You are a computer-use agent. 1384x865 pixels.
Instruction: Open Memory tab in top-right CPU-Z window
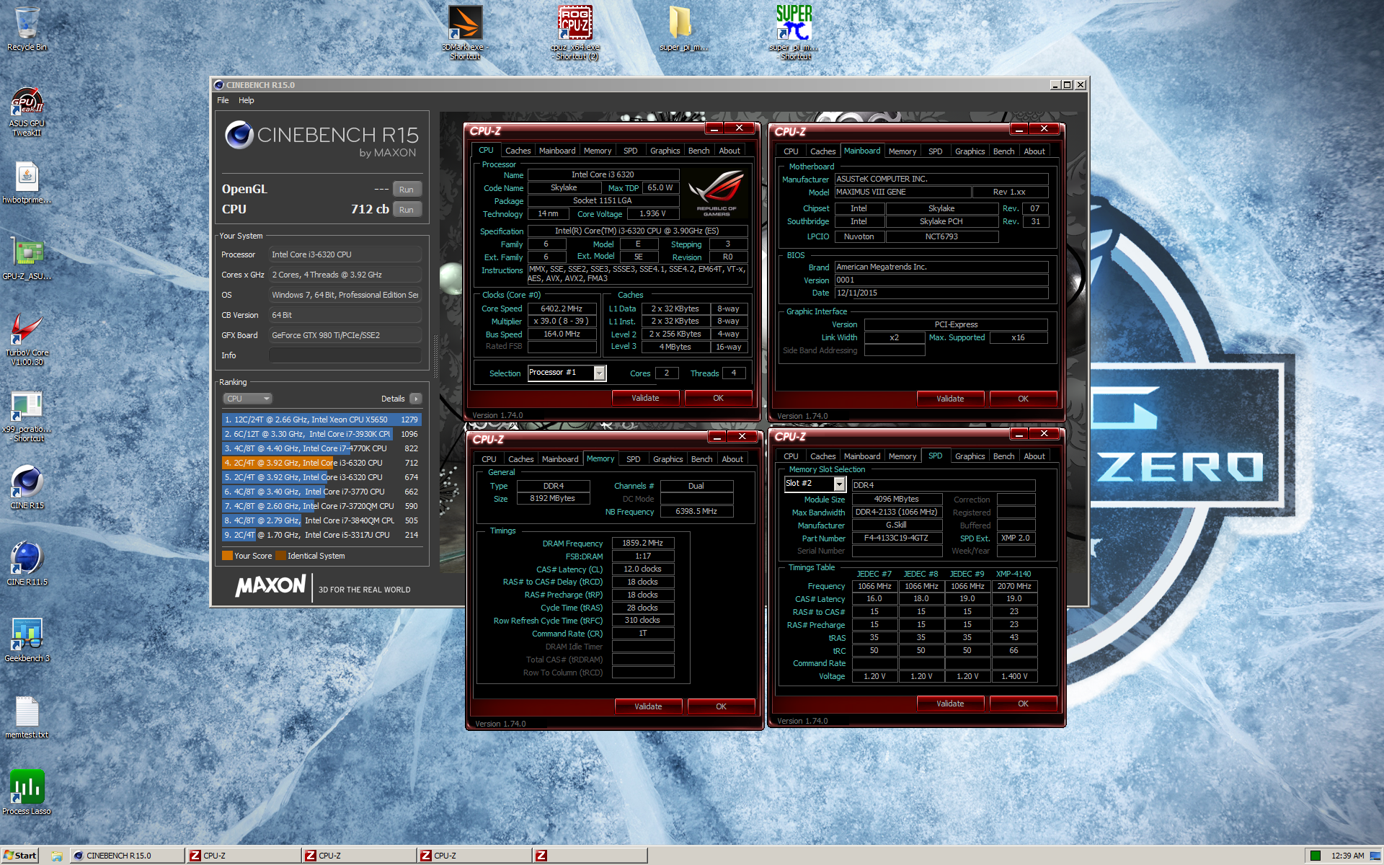click(902, 151)
